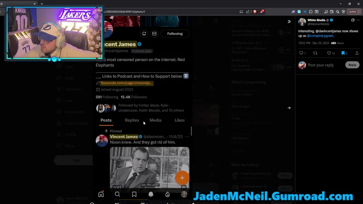Open the 15.4K Followers list
The height and width of the screenshot is (204, 363).
[134, 97]
